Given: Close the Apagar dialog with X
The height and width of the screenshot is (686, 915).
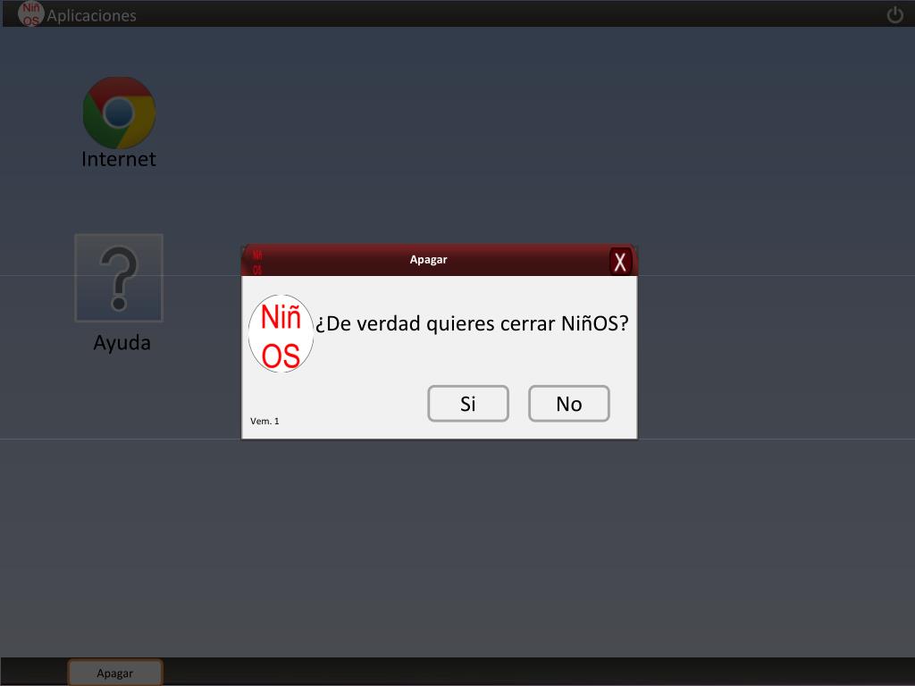Looking at the screenshot, I should click(620, 262).
